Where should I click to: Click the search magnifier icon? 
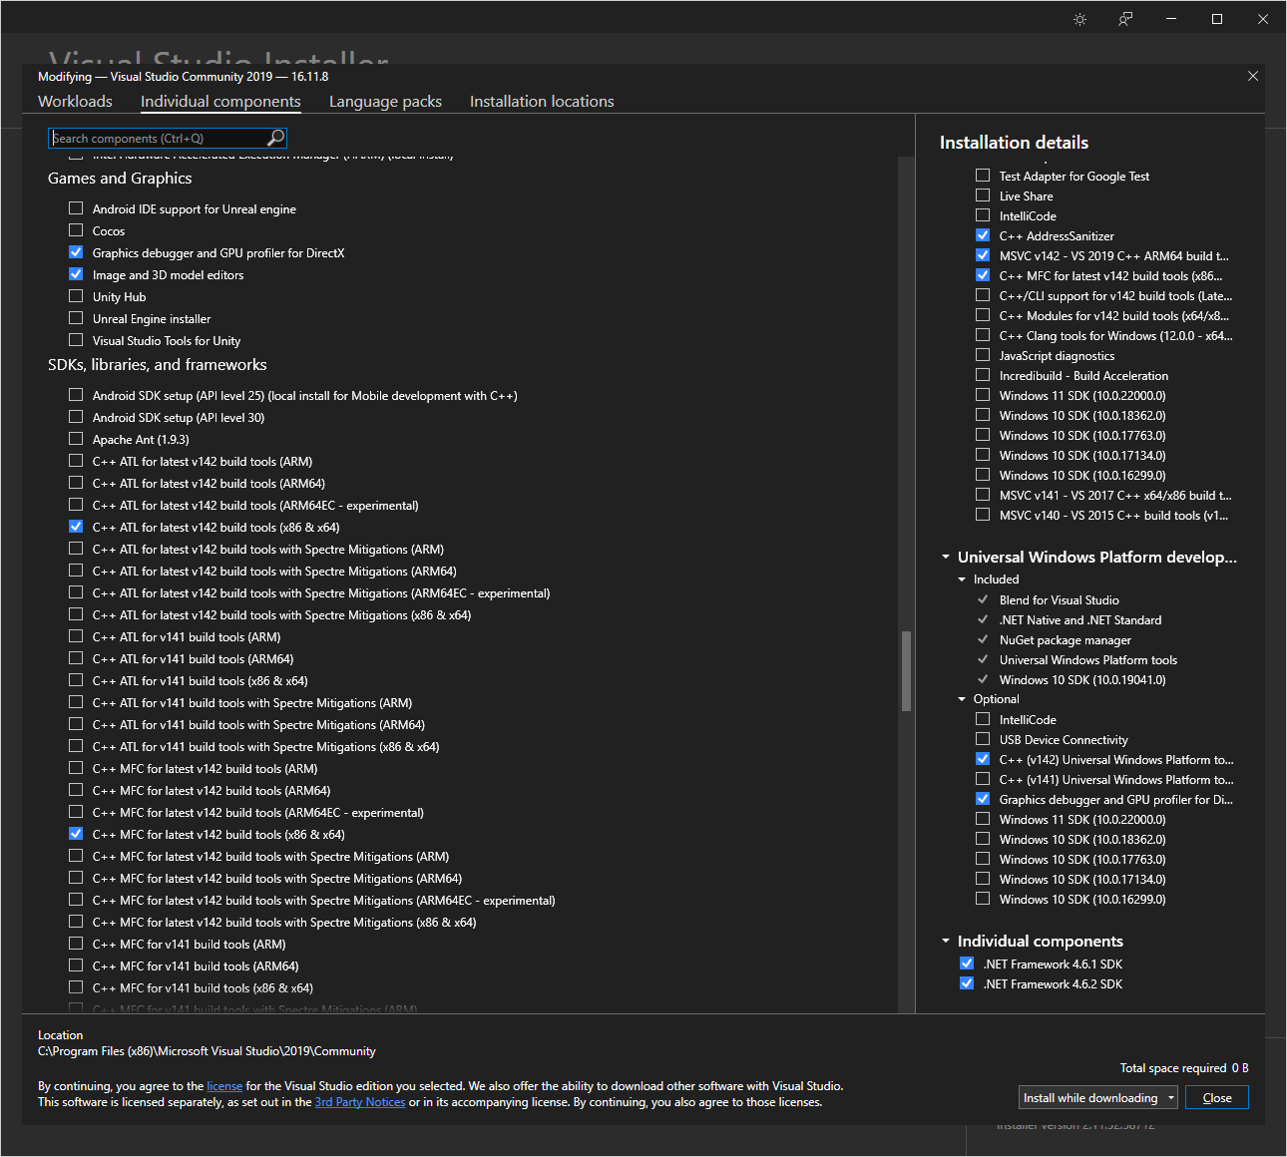[x=275, y=138]
